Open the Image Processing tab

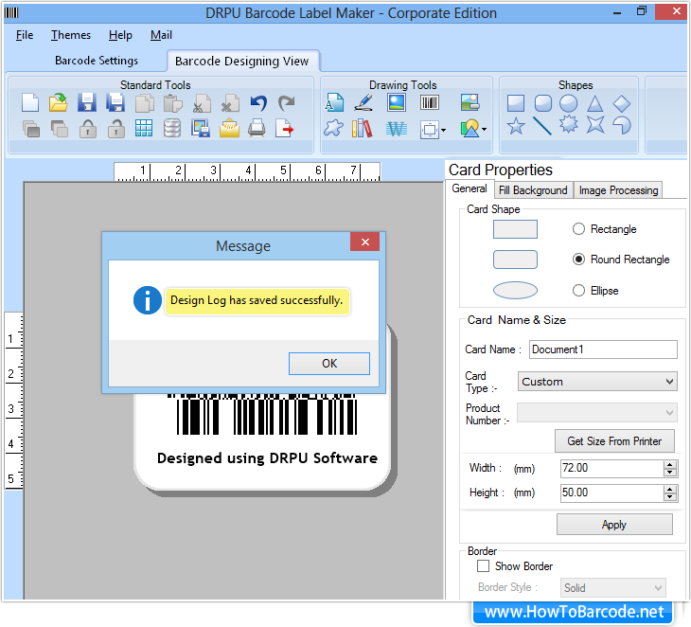618,190
